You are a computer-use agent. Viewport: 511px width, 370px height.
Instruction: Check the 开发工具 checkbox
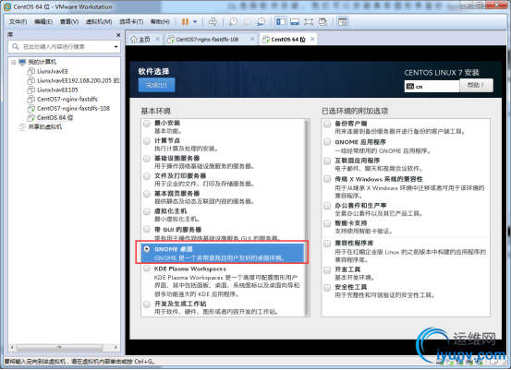pyautogui.click(x=327, y=269)
